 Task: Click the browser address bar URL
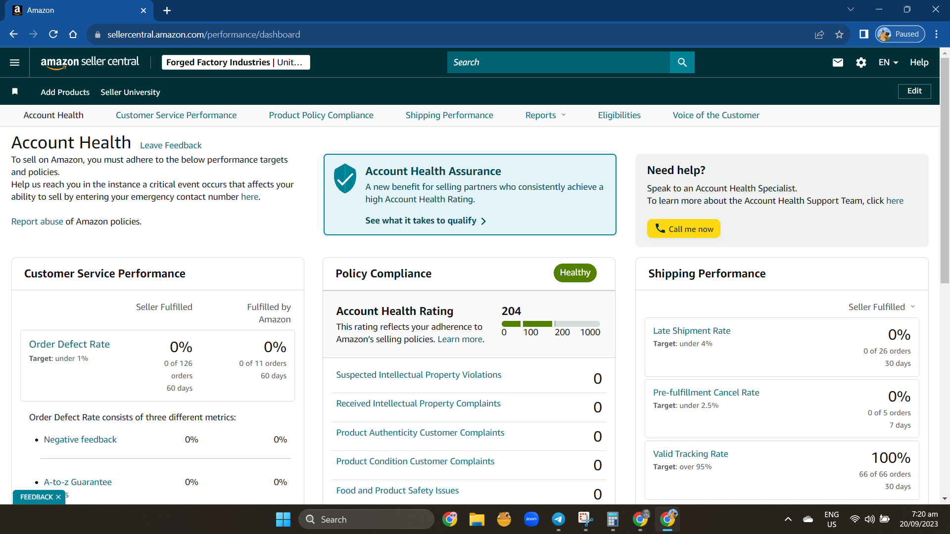pos(203,34)
